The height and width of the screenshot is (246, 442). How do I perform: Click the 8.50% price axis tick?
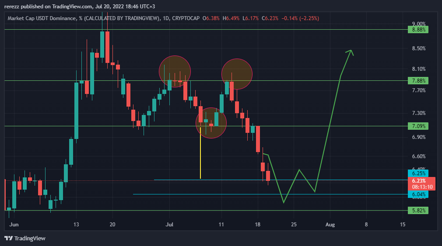419,49
